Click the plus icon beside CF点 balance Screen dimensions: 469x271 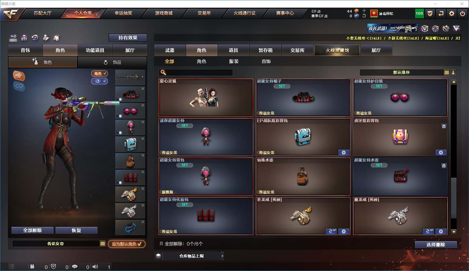[364, 11]
